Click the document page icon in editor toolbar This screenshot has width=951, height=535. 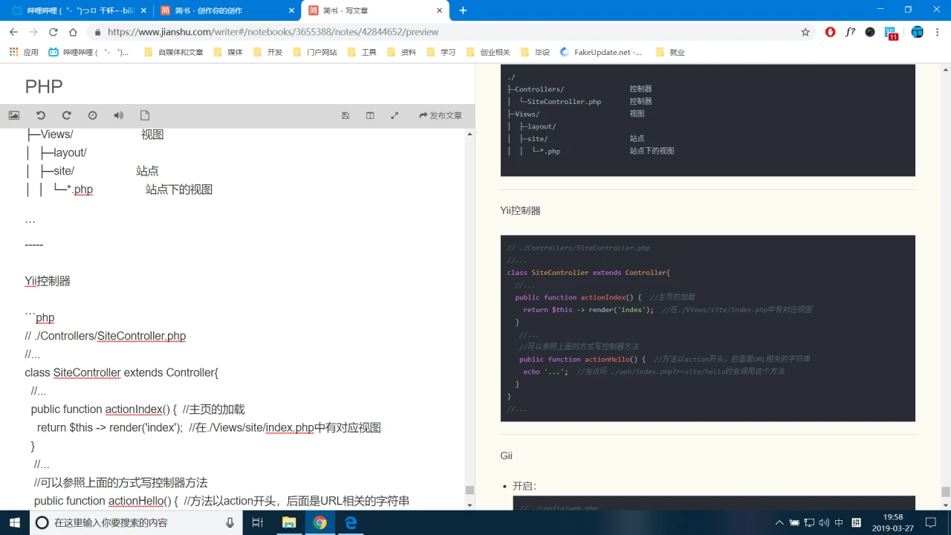click(145, 115)
